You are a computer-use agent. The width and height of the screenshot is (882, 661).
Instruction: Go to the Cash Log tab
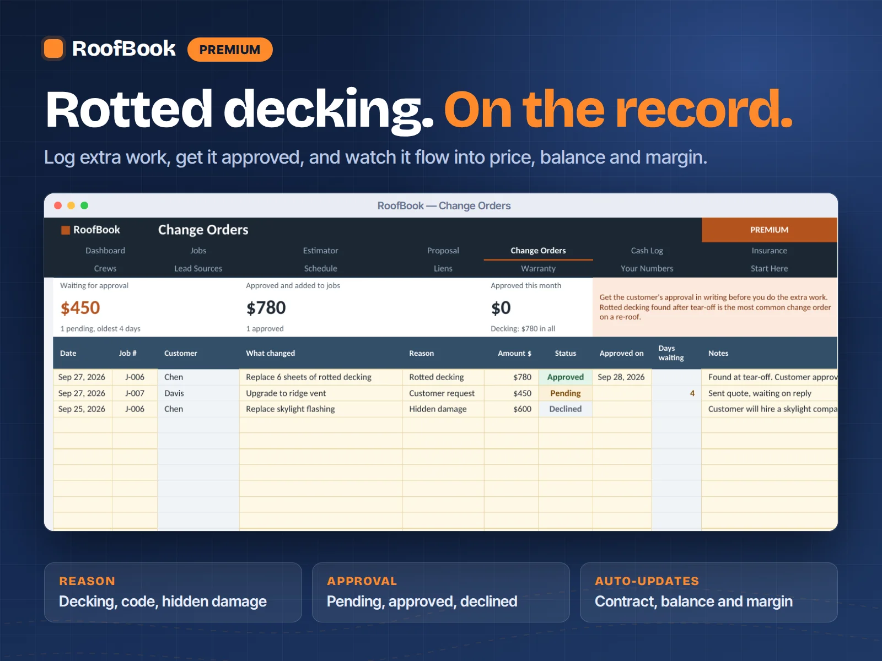[x=647, y=251]
